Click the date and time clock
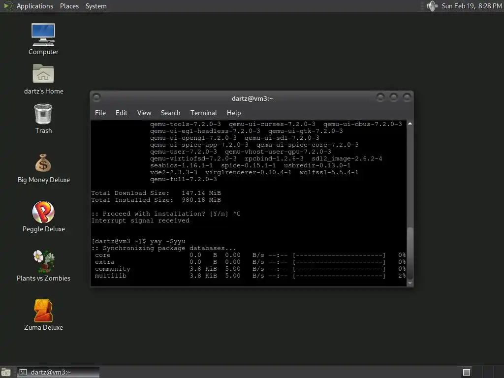Screen dimensions: 504x378 click(472, 6)
